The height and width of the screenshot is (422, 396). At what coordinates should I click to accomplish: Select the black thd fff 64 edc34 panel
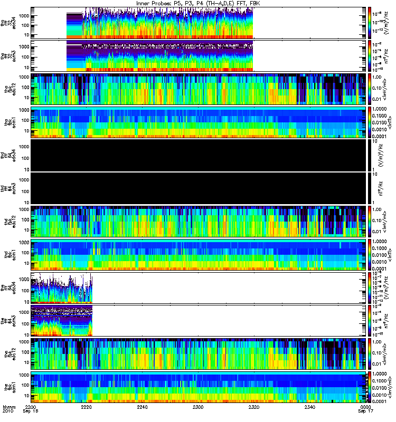click(x=199, y=155)
